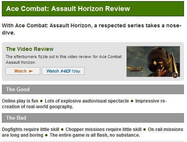The height and width of the screenshot is (142, 187).
Task: Click the "Online play is fun" point
Action: pyautogui.click(x=20, y=101)
